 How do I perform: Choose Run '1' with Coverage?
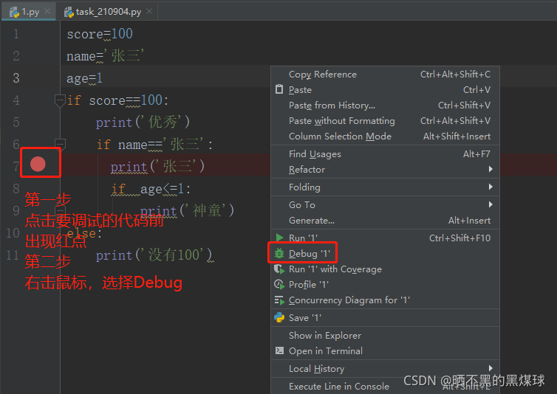click(x=385, y=269)
